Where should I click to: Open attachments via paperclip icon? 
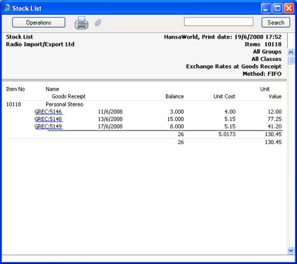coord(98,22)
